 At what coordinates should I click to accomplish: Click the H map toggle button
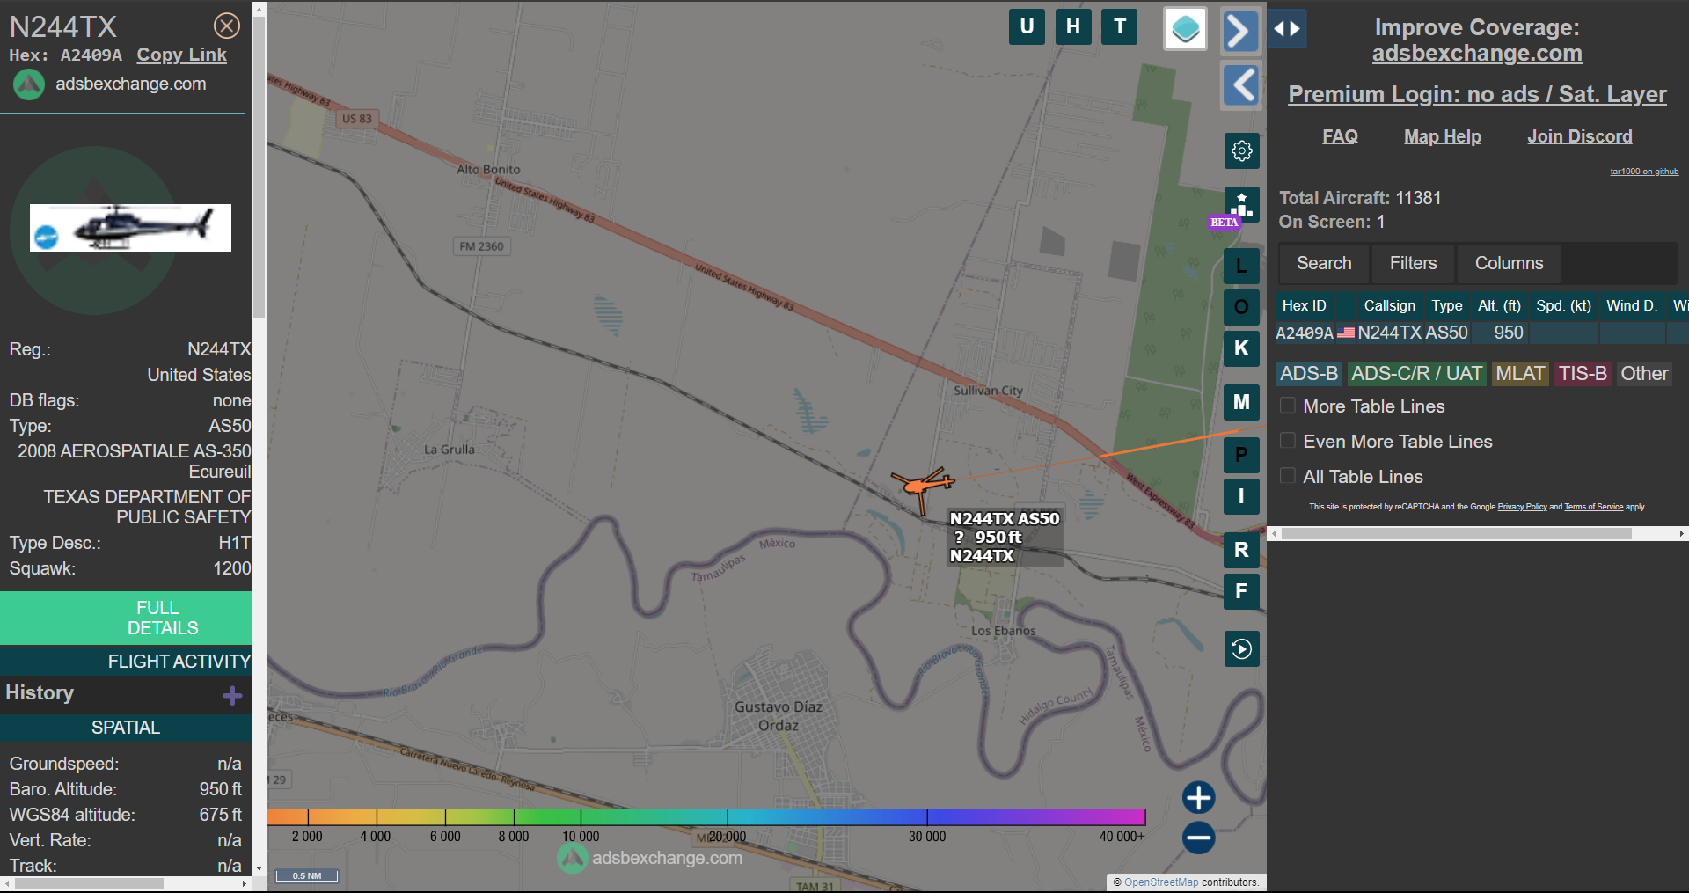tap(1073, 26)
